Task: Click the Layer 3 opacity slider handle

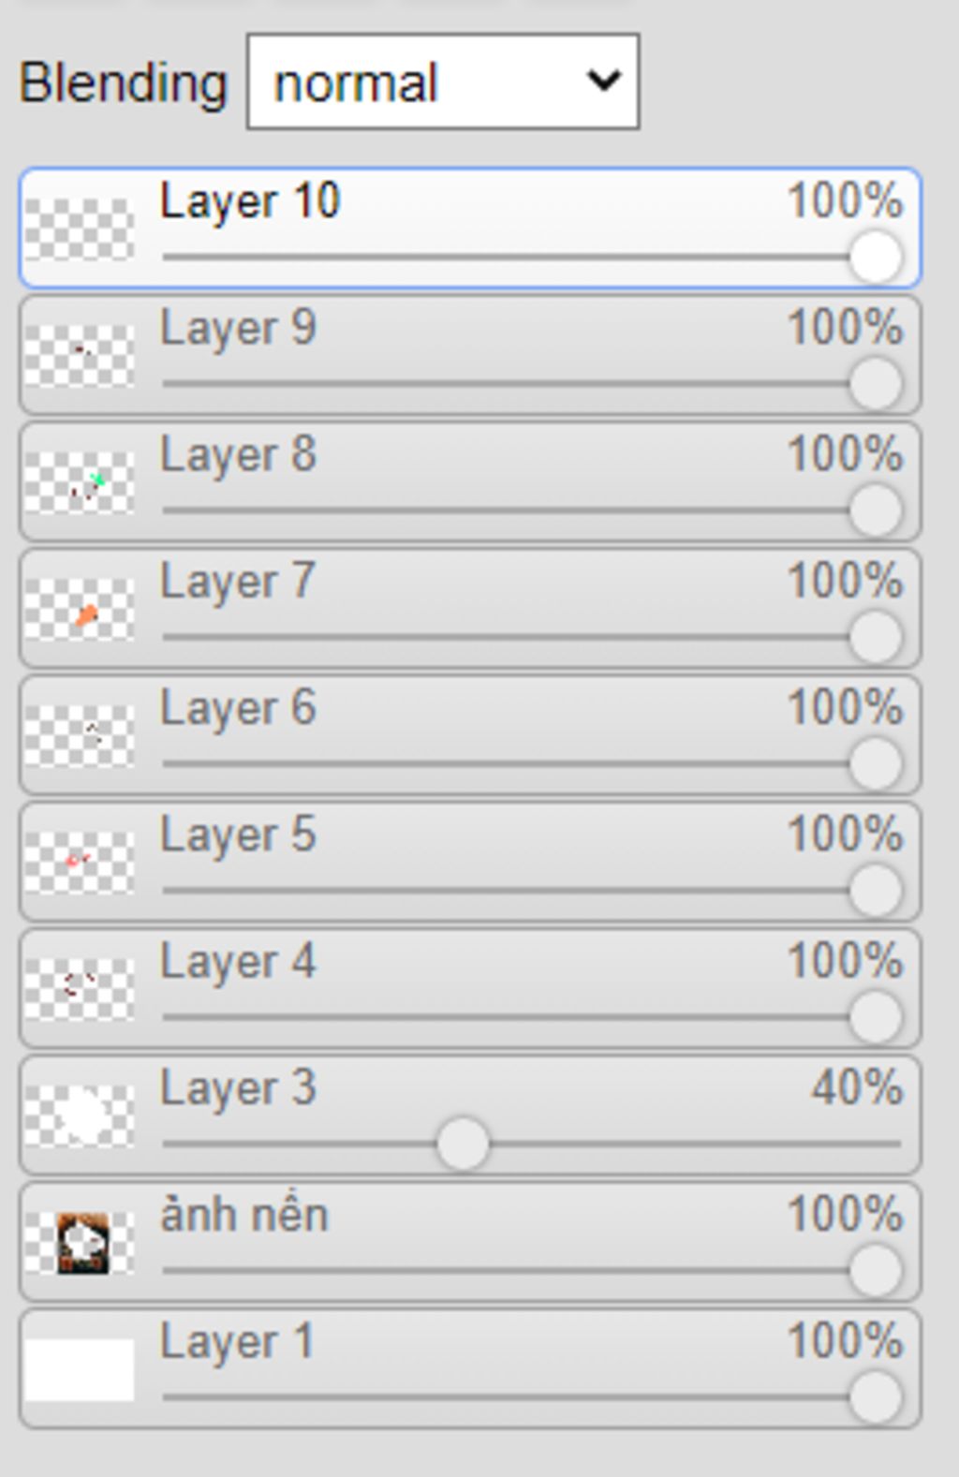Action: coord(463,1144)
